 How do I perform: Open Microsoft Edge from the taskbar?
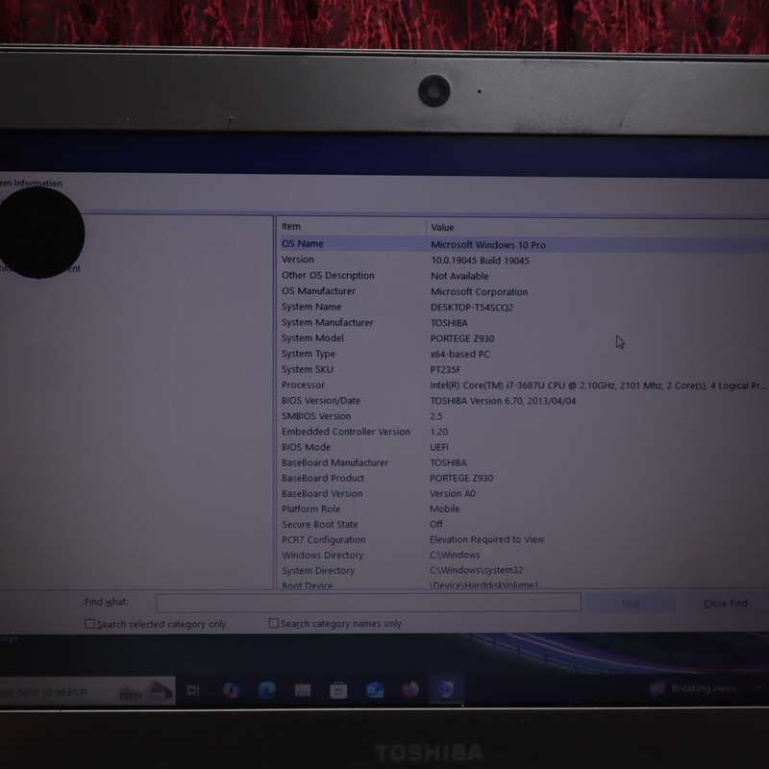(x=267, y=690)
